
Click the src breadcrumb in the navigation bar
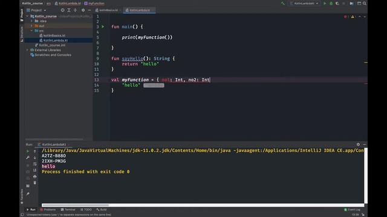coord(48,4)
